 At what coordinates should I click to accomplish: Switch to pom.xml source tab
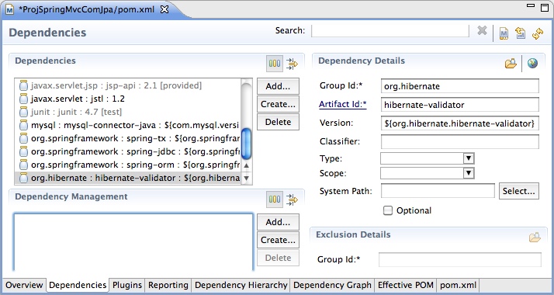[x=458, y=285]
